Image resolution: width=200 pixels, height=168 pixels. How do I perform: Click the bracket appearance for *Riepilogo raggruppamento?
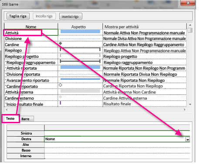click(x=80, y=61)
